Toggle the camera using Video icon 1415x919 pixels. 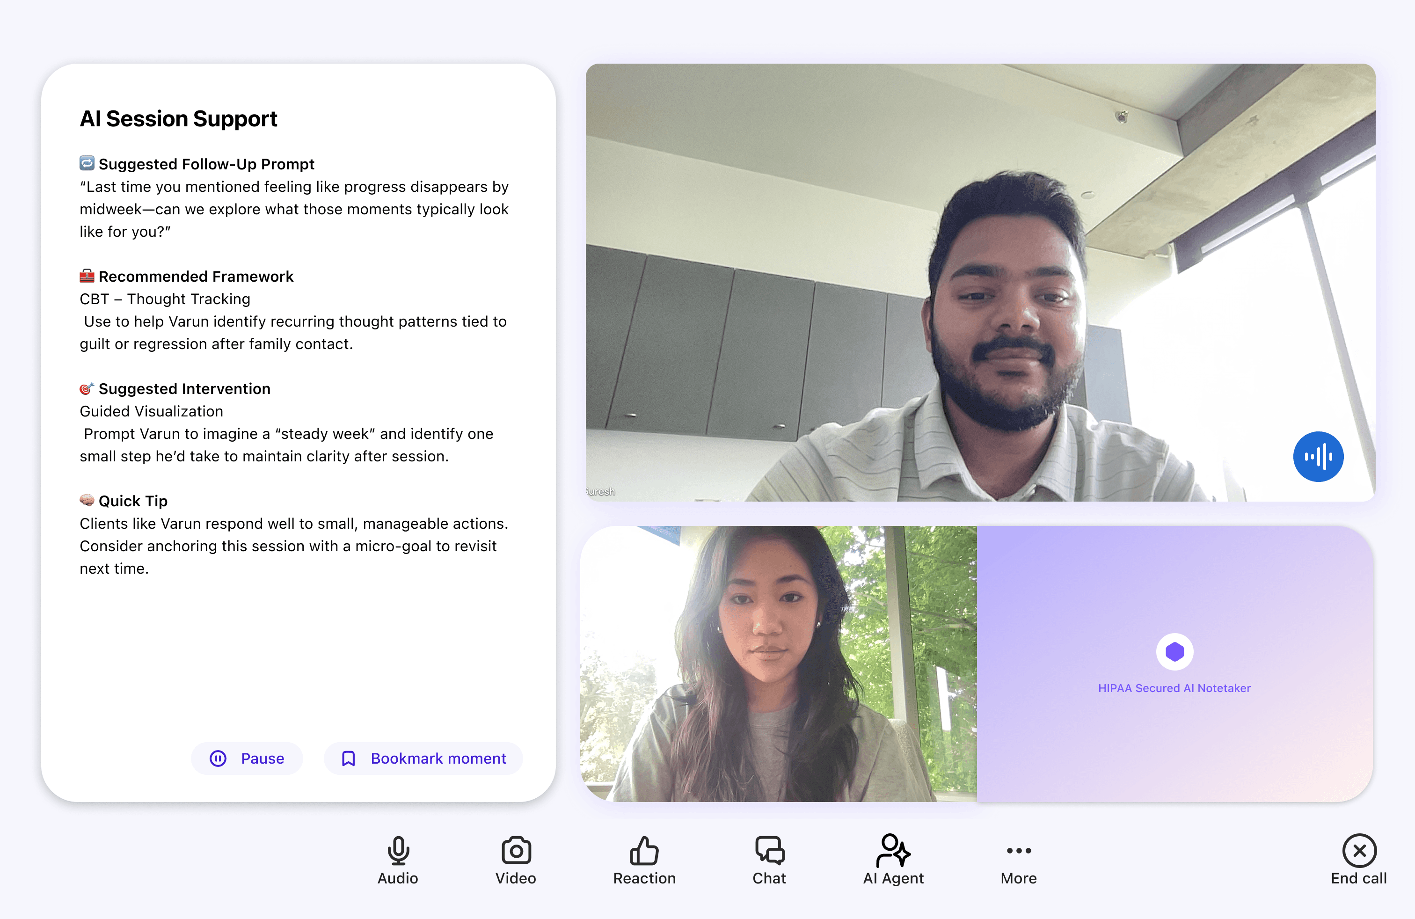pos(516,860)
